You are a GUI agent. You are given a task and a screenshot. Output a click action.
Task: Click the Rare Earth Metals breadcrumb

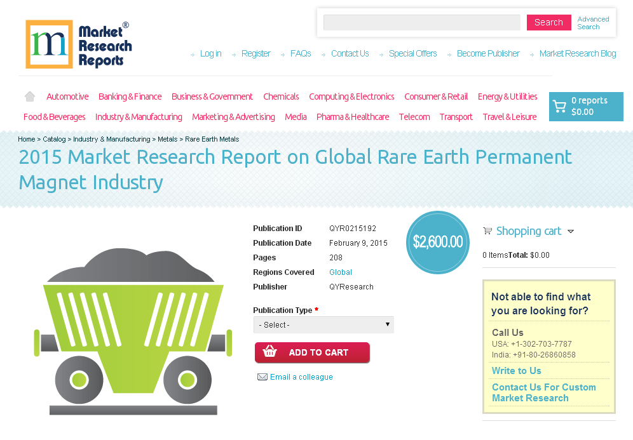click(212, 139)
